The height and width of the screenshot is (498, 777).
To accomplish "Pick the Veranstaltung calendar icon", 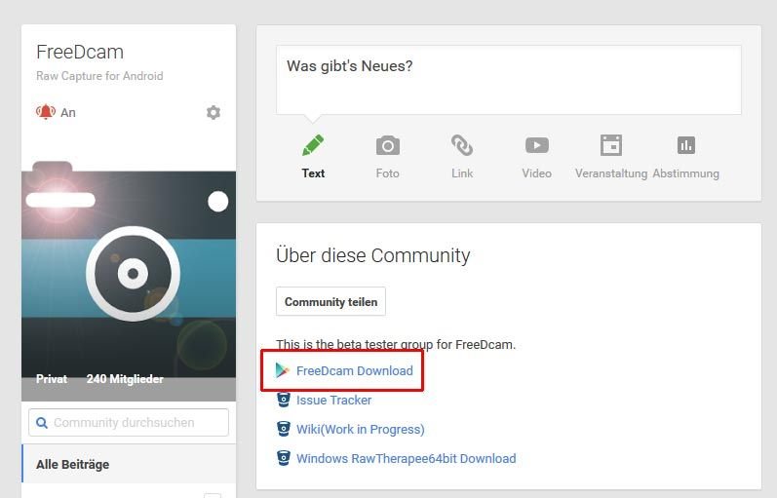I will point(611,145).
